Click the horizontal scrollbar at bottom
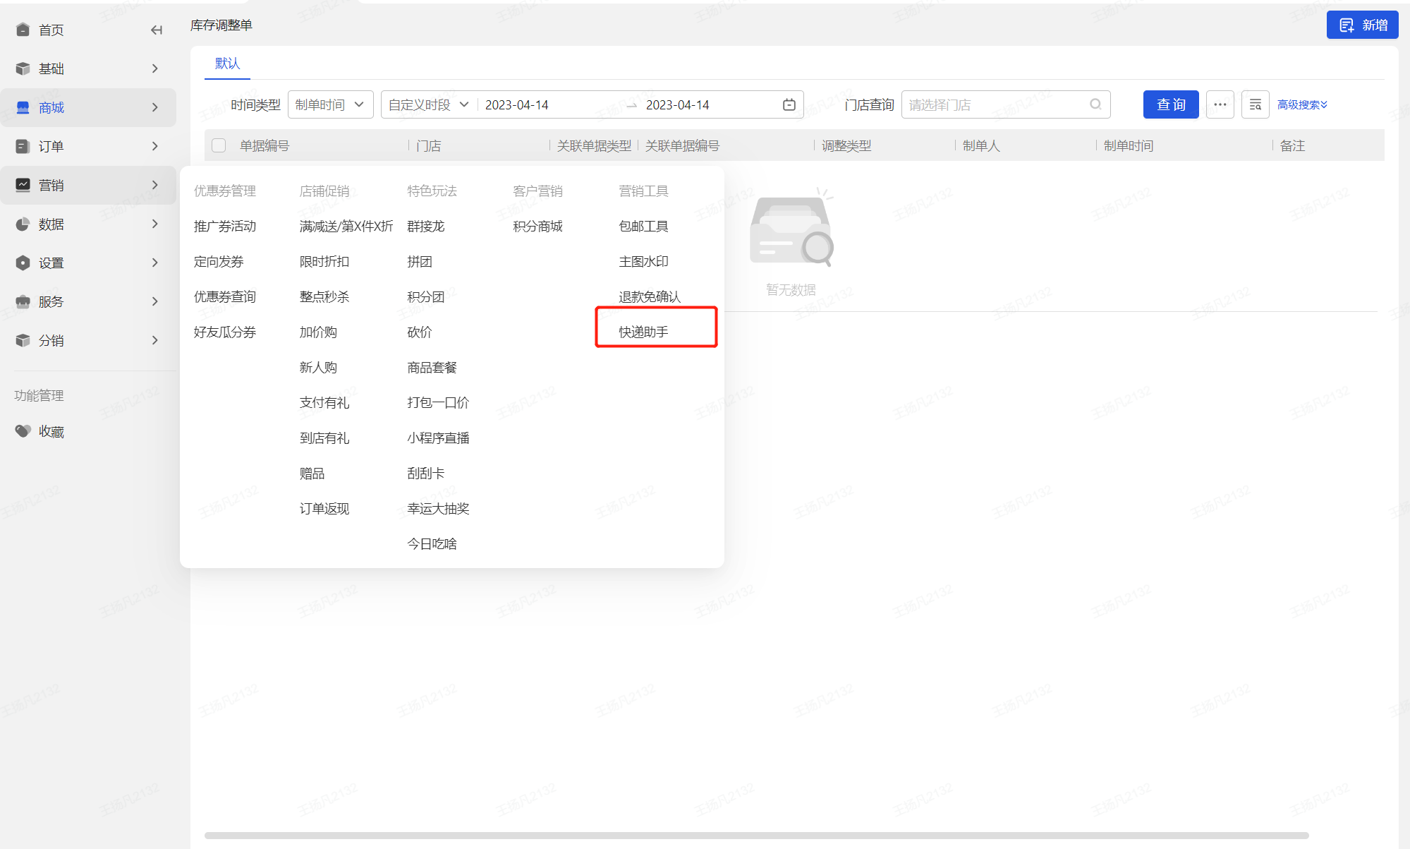Viewport: 1410px width, 849px height. (756, 835)
